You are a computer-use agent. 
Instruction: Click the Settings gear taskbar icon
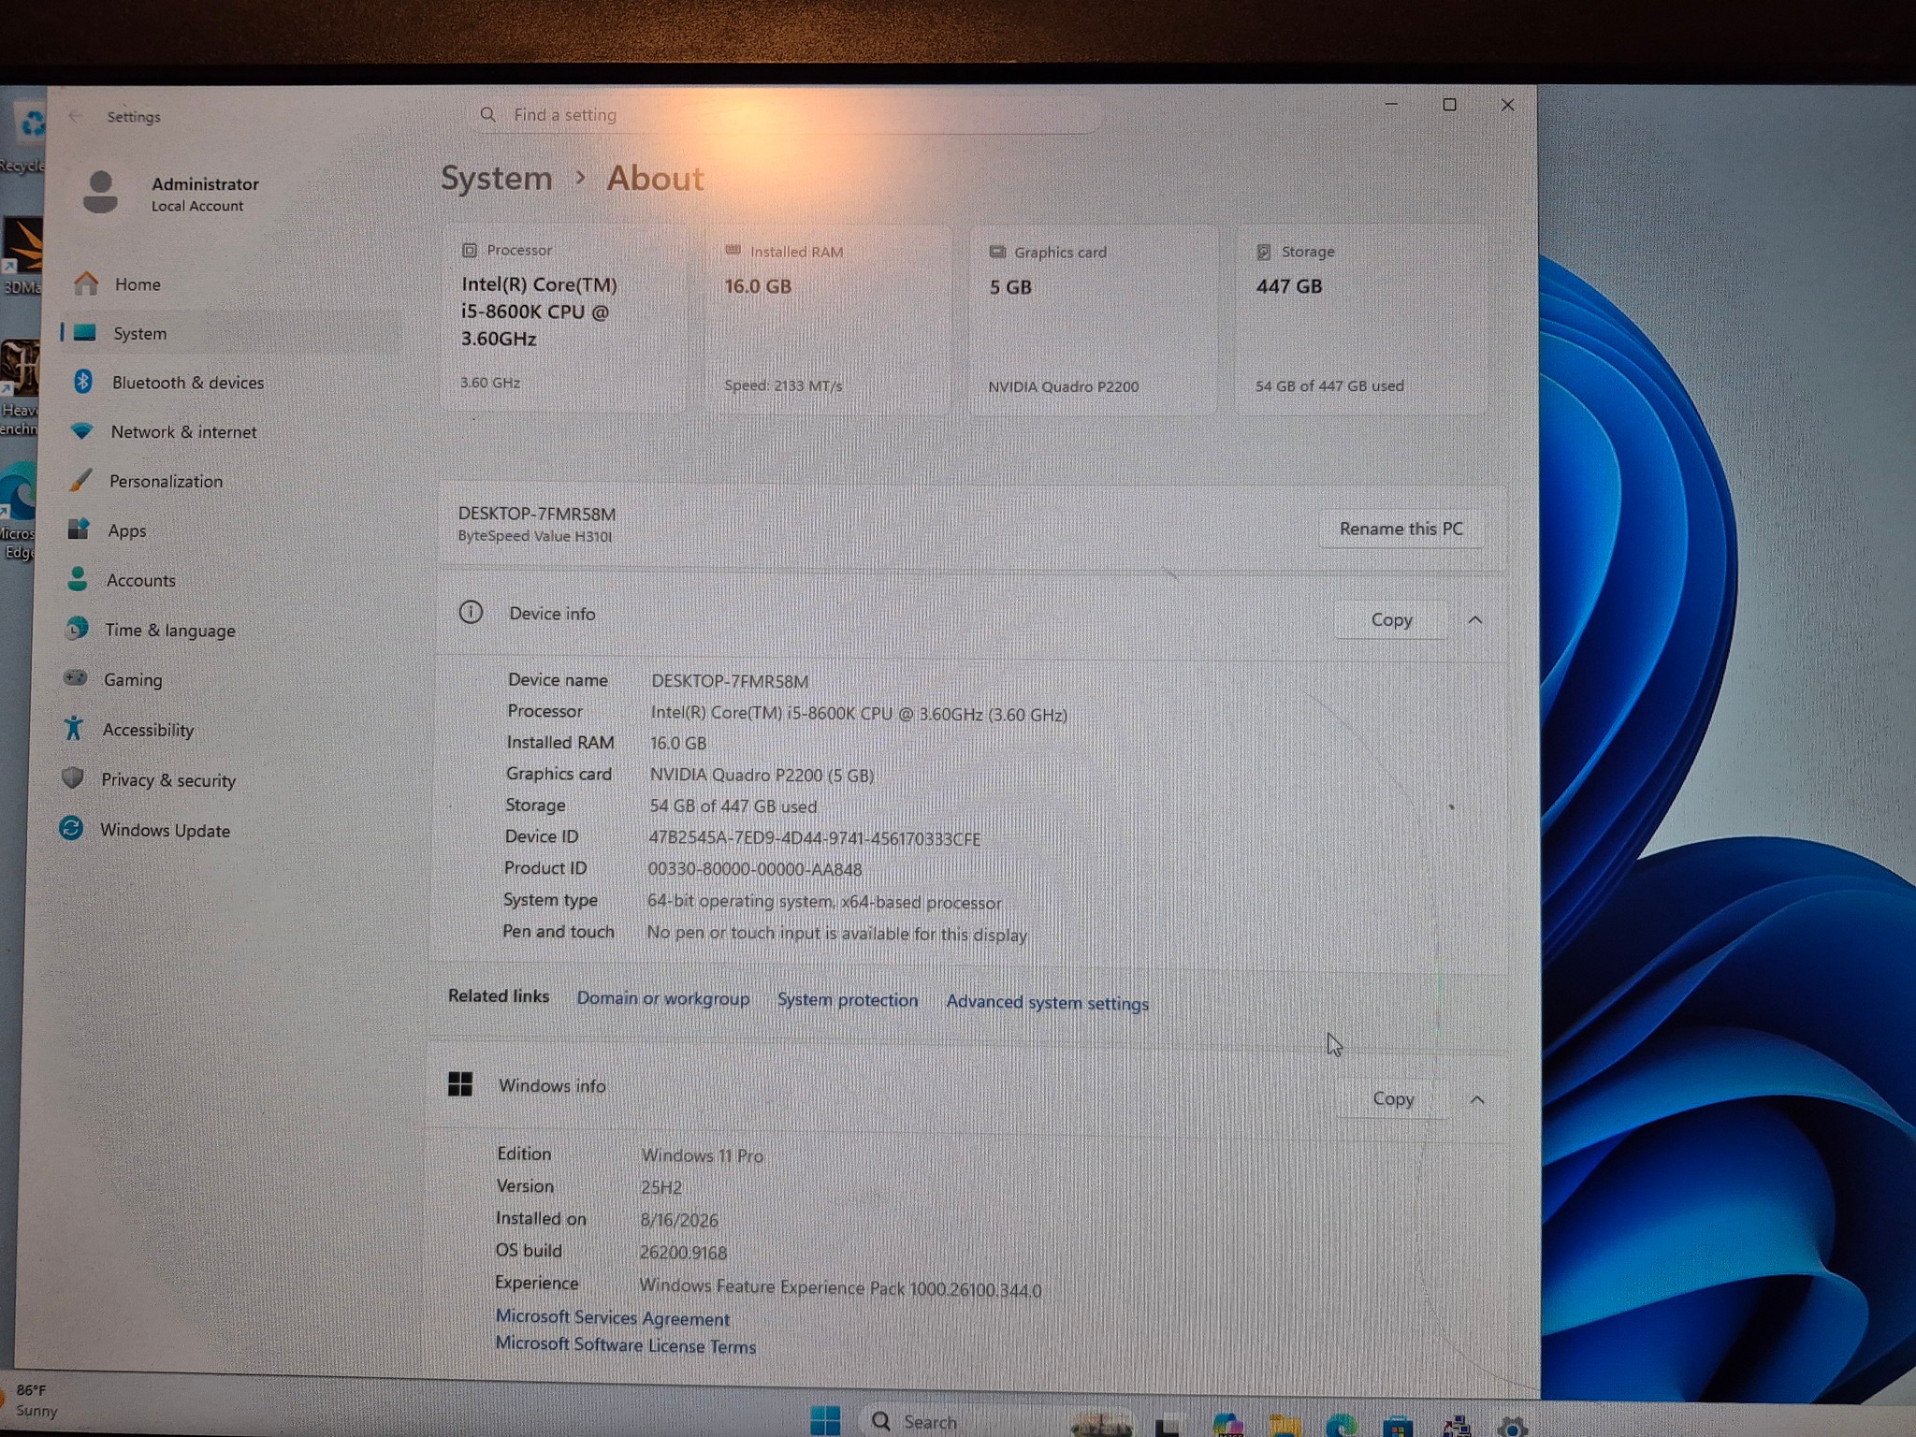1511,1427
